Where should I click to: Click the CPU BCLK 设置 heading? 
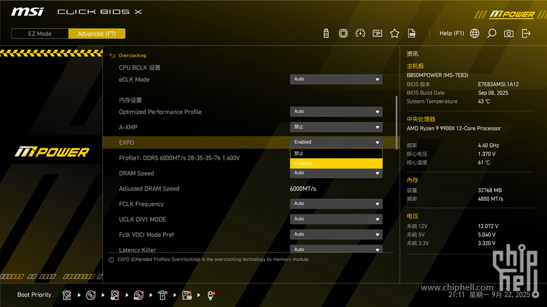tap(140, 67)
